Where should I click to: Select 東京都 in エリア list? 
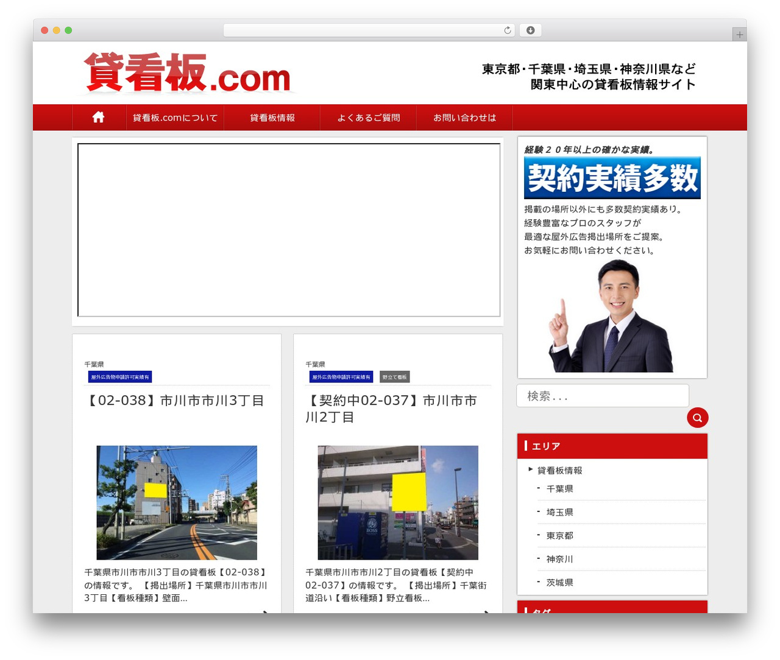[x=559, y=535]
